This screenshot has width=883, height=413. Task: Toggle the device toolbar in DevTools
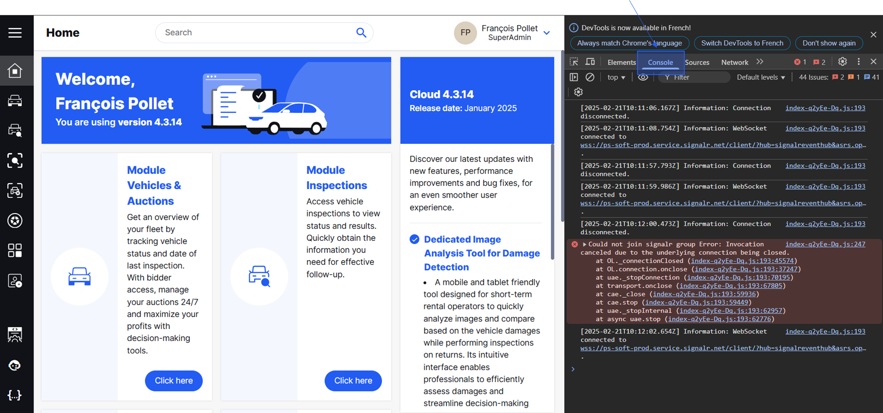pyautogui.click(x=590, y=62)
